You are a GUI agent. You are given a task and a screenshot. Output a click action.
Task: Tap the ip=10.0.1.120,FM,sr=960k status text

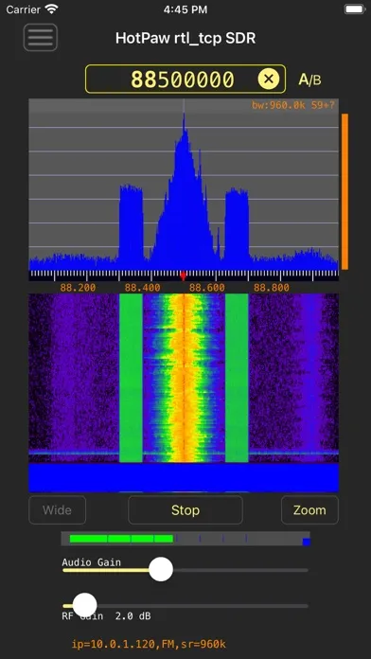[149, 644]
